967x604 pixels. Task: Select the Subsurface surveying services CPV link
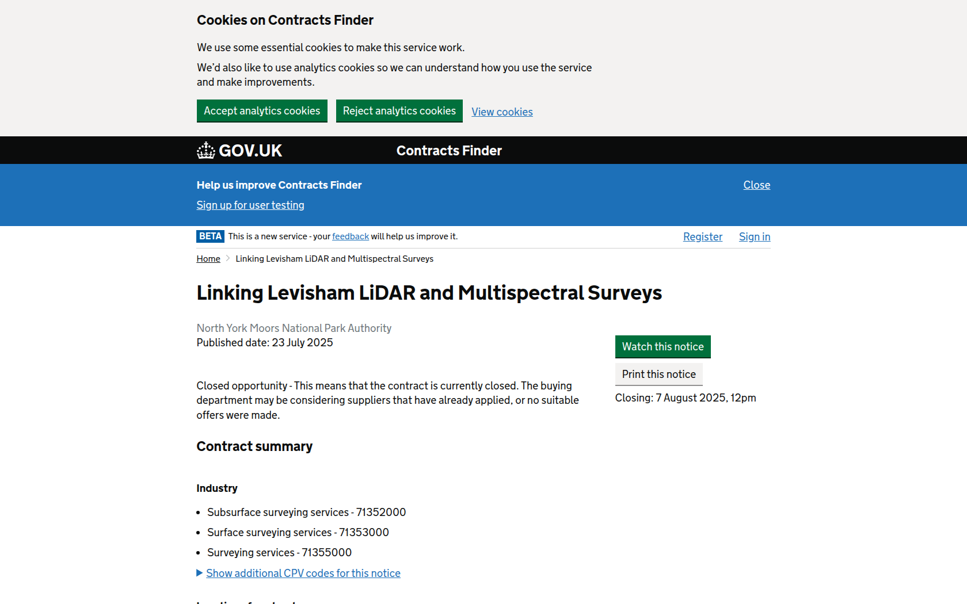[x=306, y=512]
